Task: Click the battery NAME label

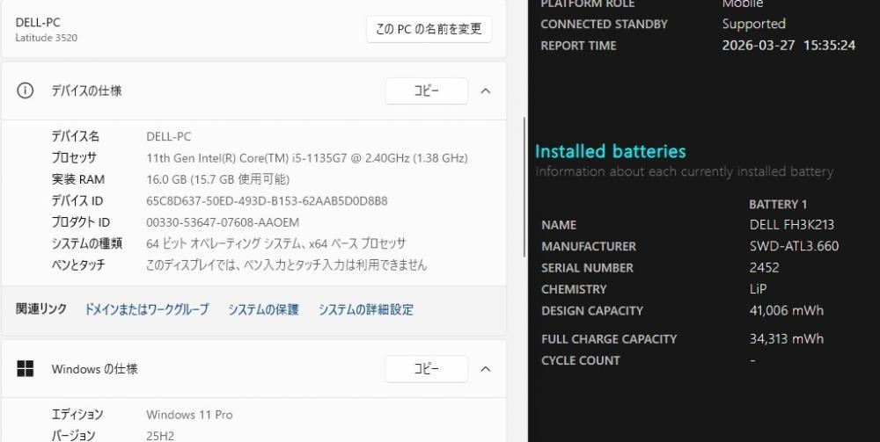Action: pos(559,225)
